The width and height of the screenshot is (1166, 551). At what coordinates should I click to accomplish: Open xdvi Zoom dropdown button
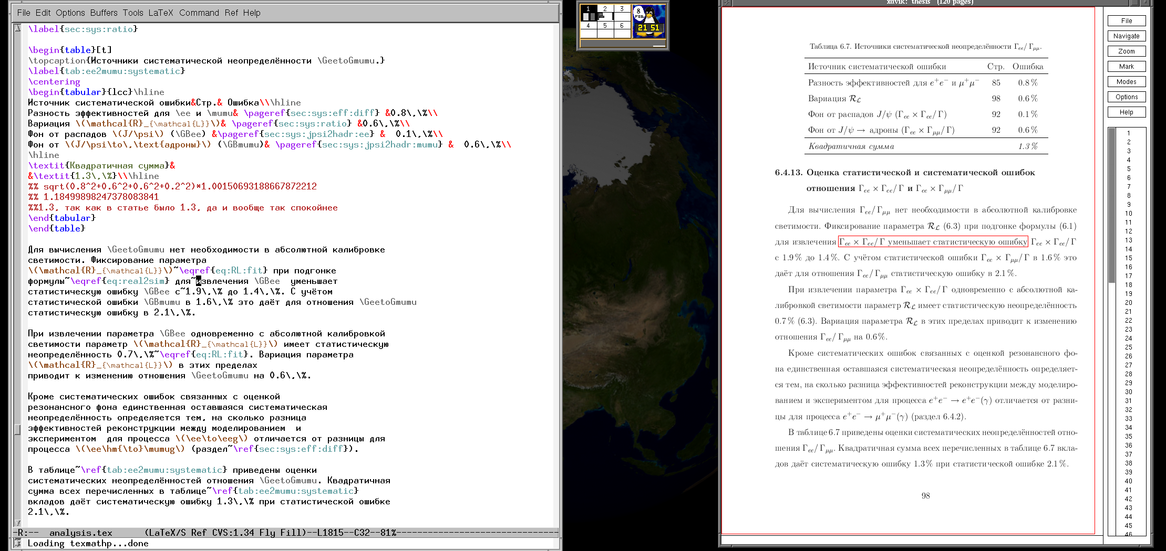(x=1126, y=51)
